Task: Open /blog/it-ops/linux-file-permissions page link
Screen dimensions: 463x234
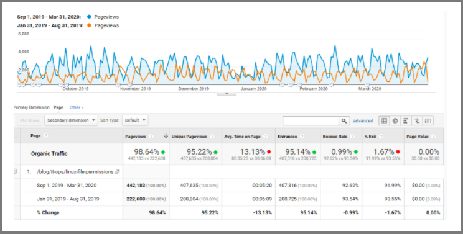Action: (x=75, y=171)
